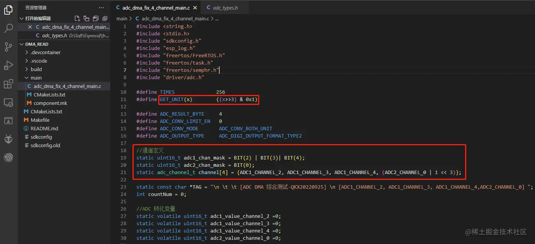Open explorer panel more actions ellipsis
Screen dimensions: 535x244
point(101,8)
